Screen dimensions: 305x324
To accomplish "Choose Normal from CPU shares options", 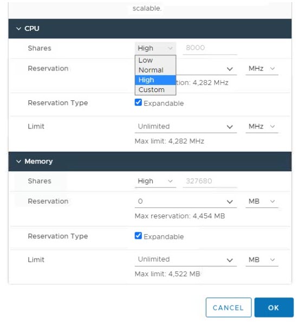I will (x=155, y=70).
